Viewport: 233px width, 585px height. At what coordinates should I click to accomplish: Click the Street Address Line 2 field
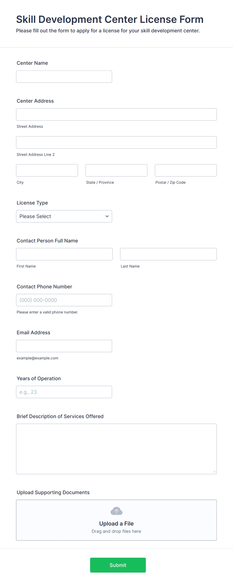point(116,143)
